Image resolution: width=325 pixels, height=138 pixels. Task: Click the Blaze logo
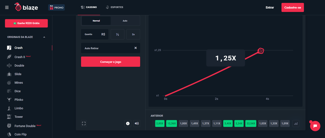point(26,7)
